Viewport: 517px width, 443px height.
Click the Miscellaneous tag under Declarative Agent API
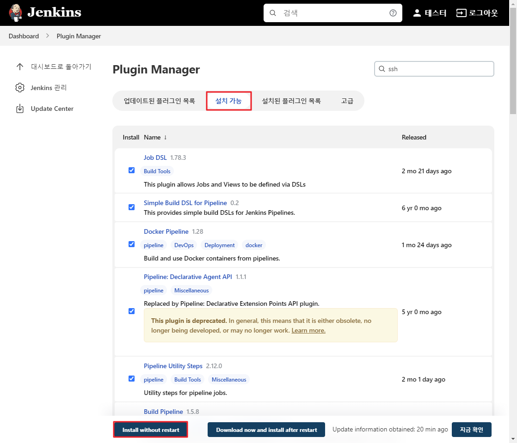191,291
